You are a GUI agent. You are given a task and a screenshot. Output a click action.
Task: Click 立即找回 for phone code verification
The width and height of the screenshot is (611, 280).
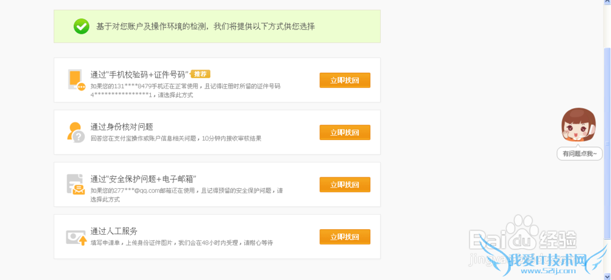pyautogui.click(x=345, y=80)
